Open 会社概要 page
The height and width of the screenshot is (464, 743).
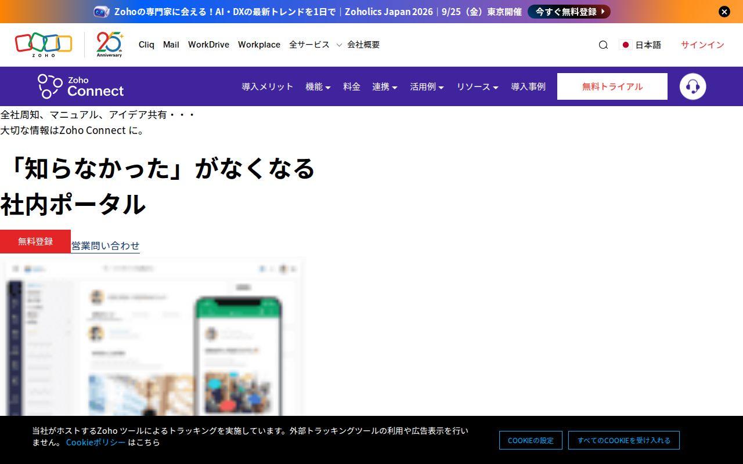point(363,45)
